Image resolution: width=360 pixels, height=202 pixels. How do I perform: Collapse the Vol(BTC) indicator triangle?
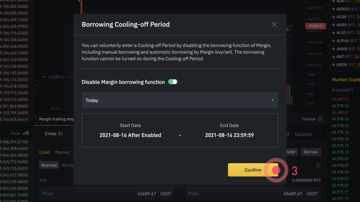coord(44,77)
